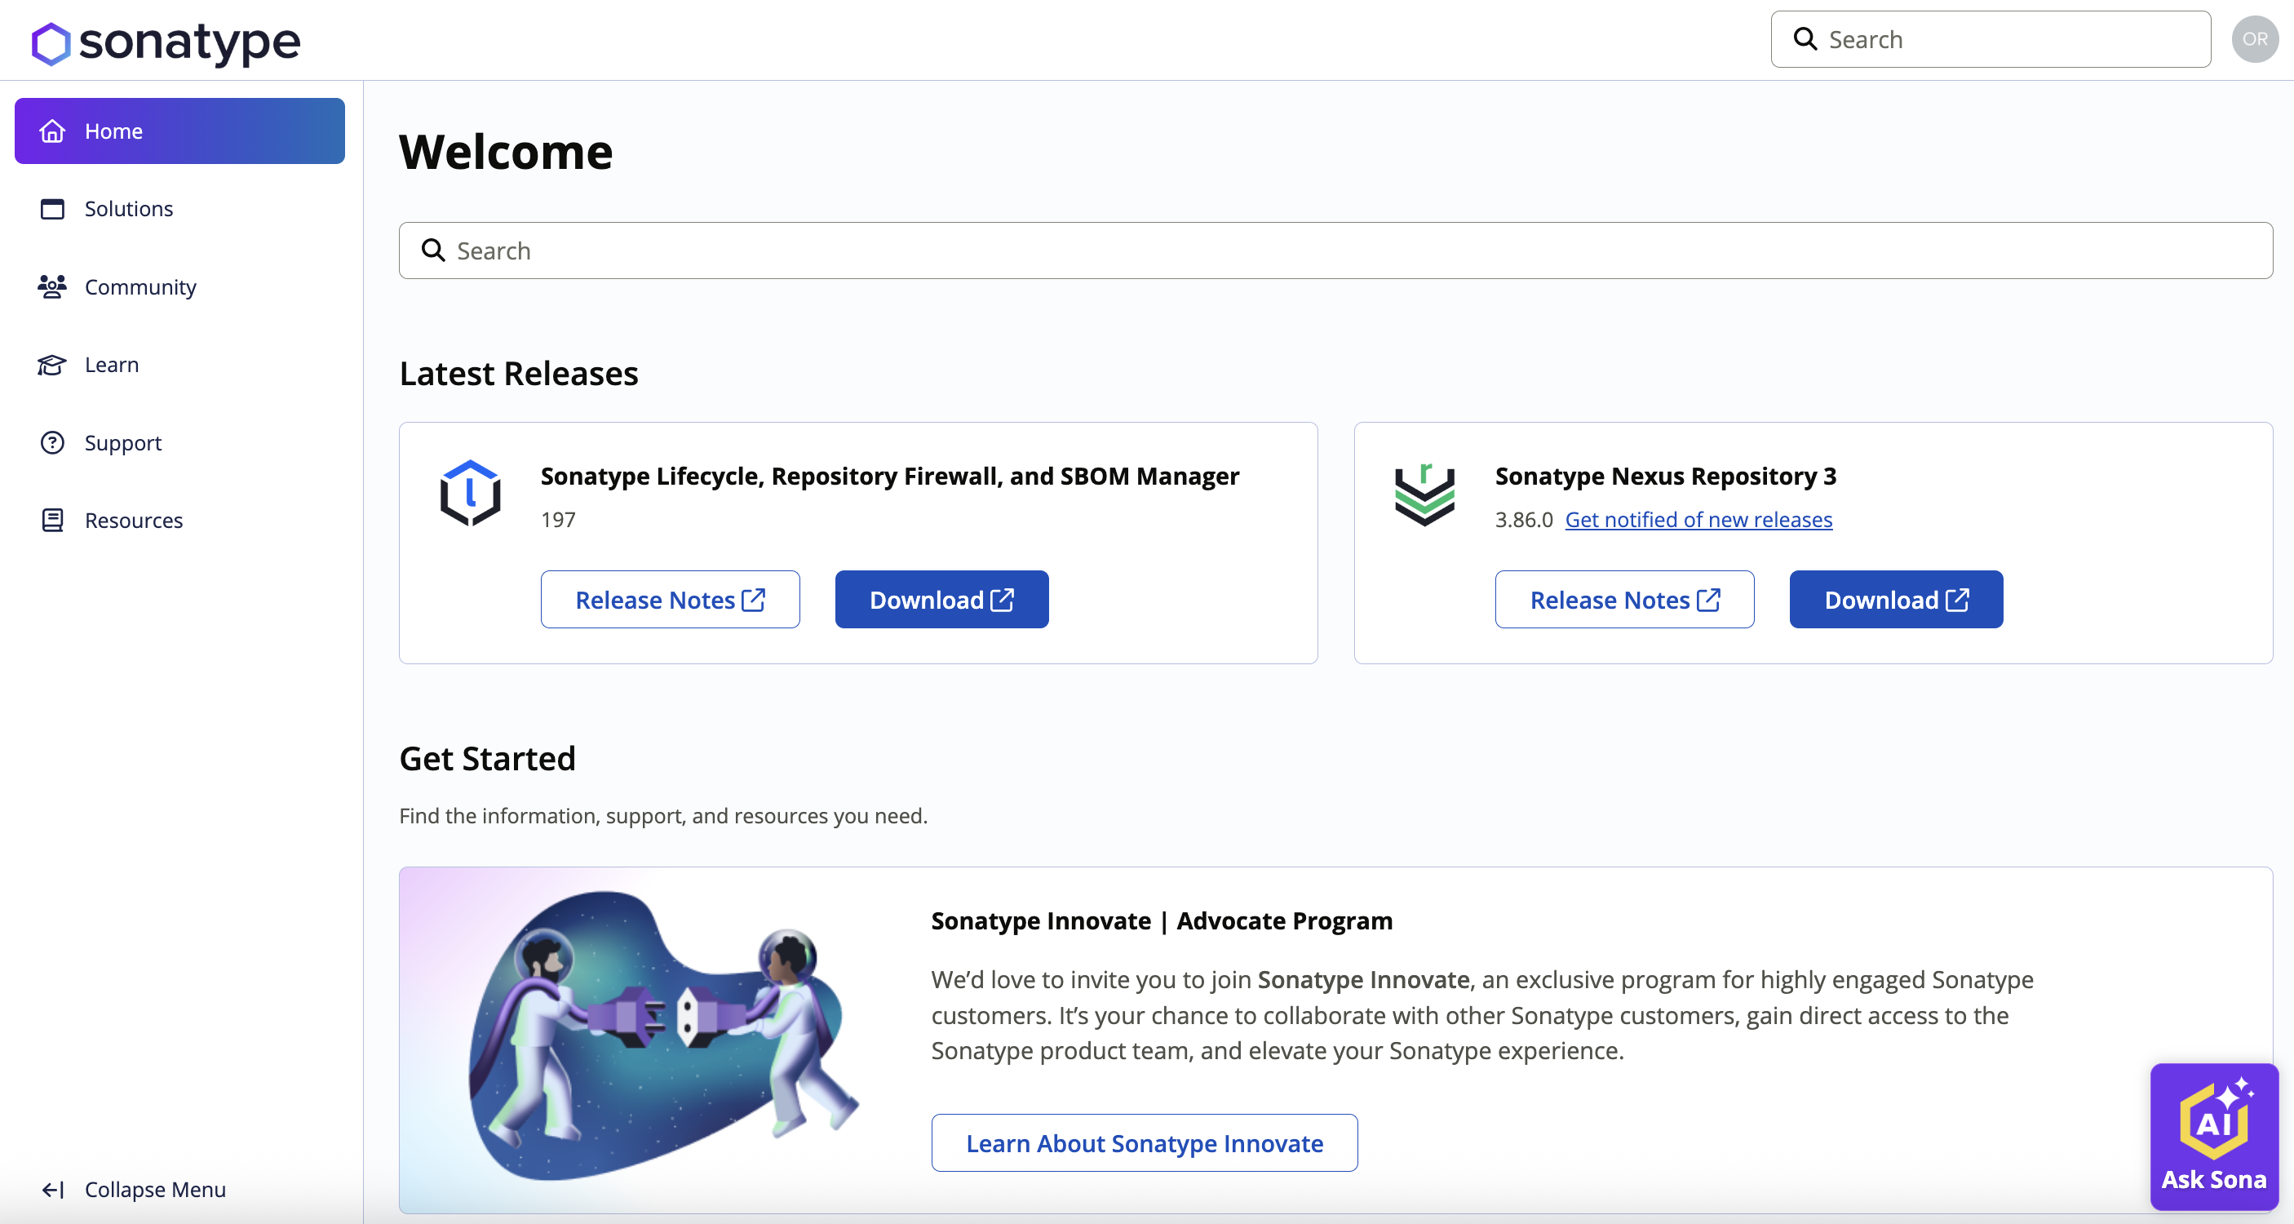Select the Home icon in the sidebar

tap(51, 131)
